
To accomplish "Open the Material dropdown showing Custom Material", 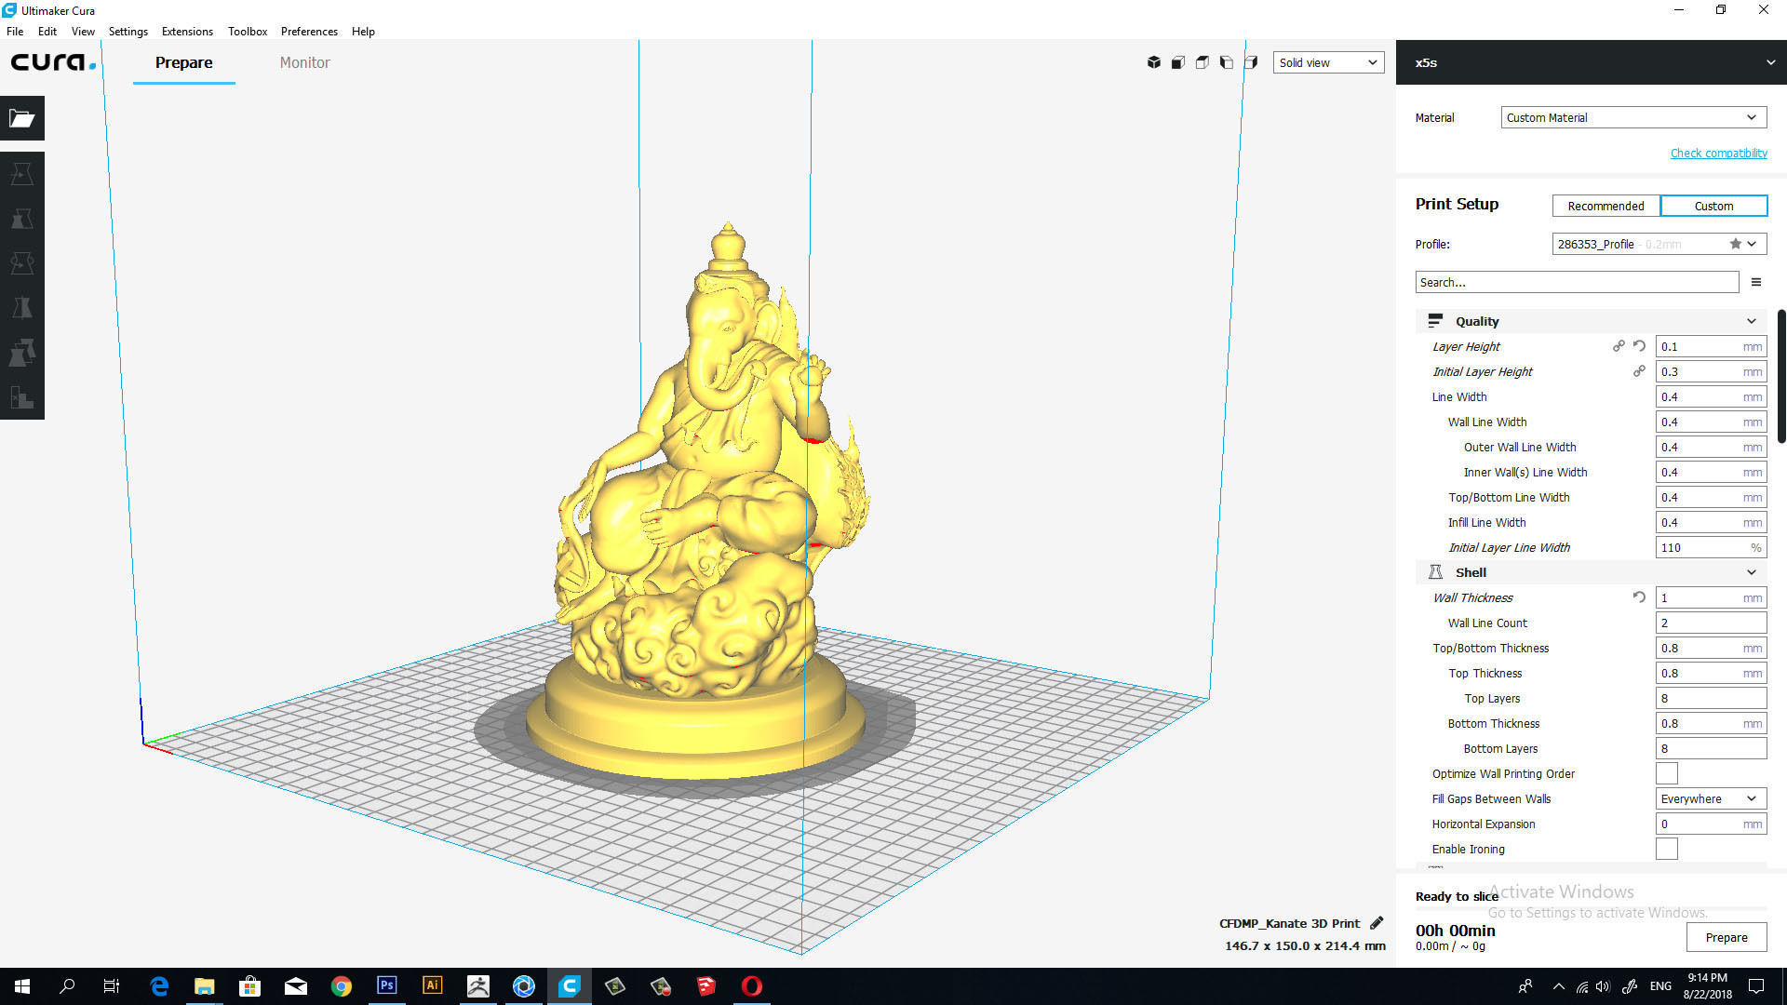I will (1633, 117).
